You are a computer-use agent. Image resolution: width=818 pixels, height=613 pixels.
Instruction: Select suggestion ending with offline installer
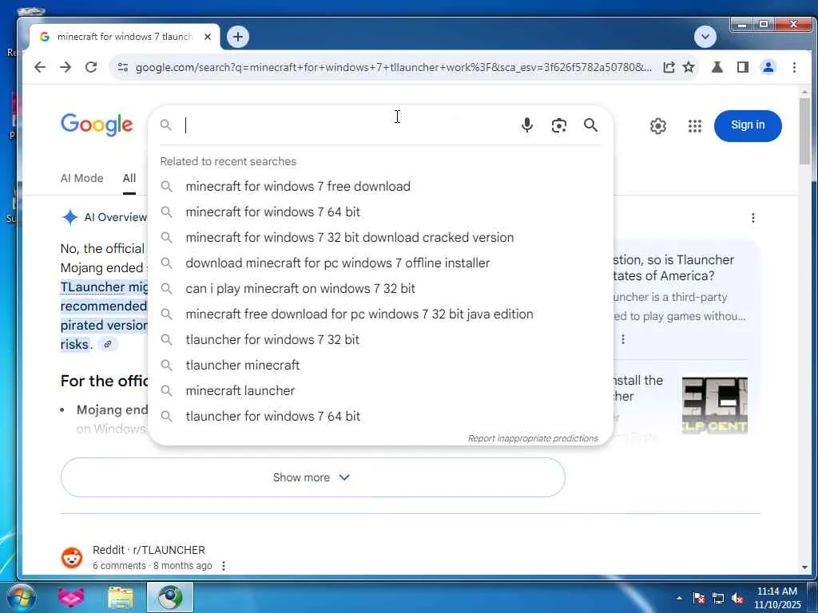coord(381,263)
